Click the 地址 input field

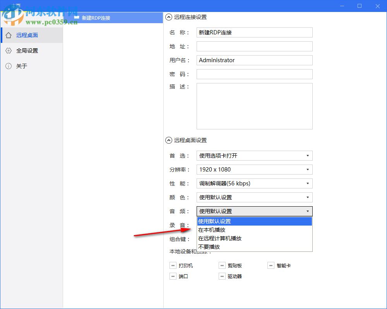[x=254, y=46]
